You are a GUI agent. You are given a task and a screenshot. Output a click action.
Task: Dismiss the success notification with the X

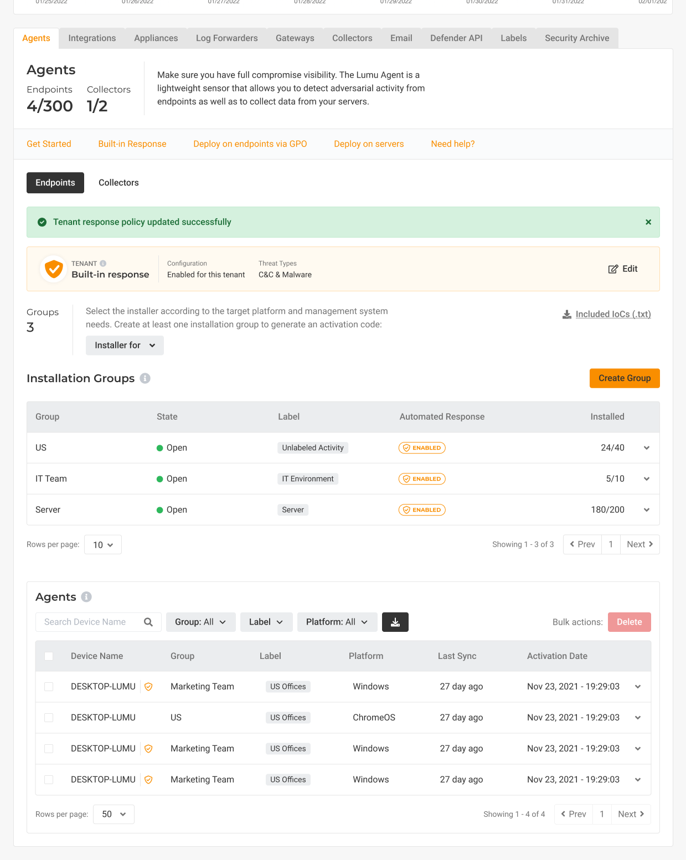click(x=648, y=222)
